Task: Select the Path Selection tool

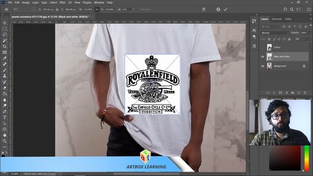Action: pyautogui.click(x=4, y=123)
